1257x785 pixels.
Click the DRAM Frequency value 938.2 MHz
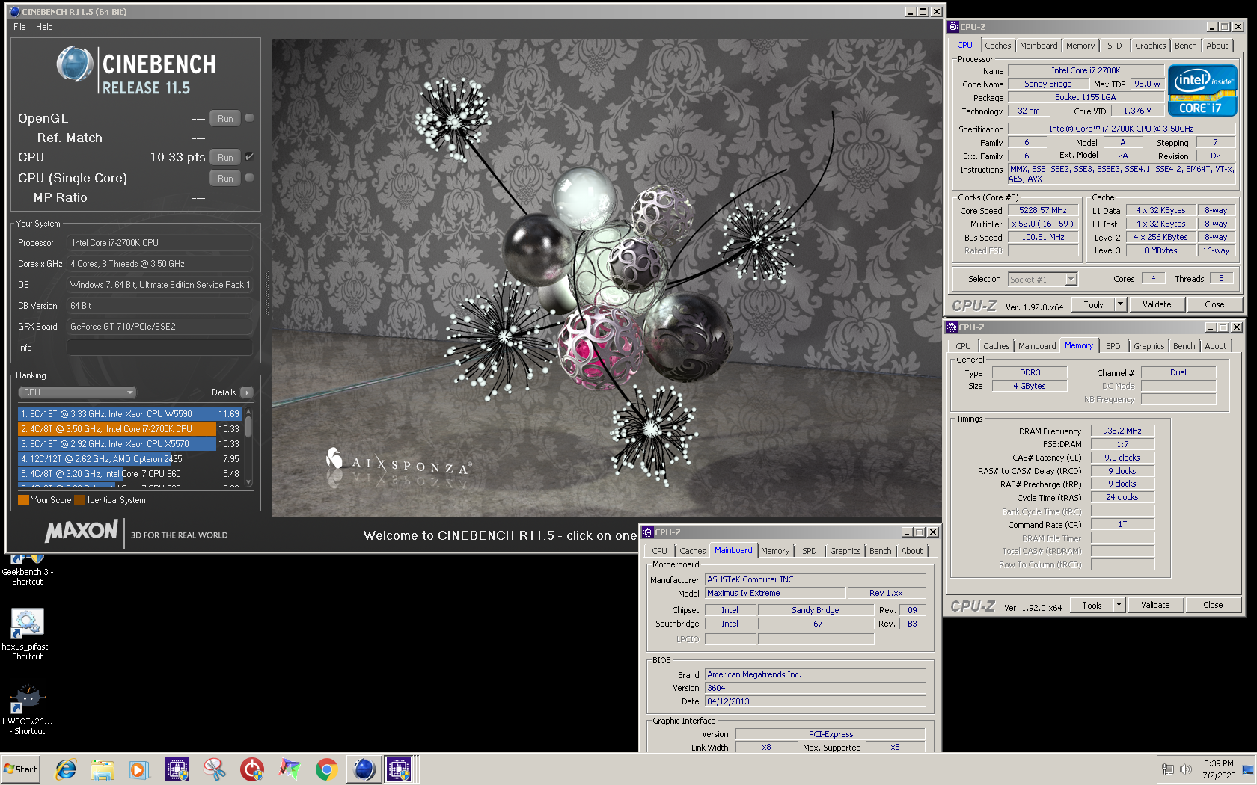point(1122,431)
